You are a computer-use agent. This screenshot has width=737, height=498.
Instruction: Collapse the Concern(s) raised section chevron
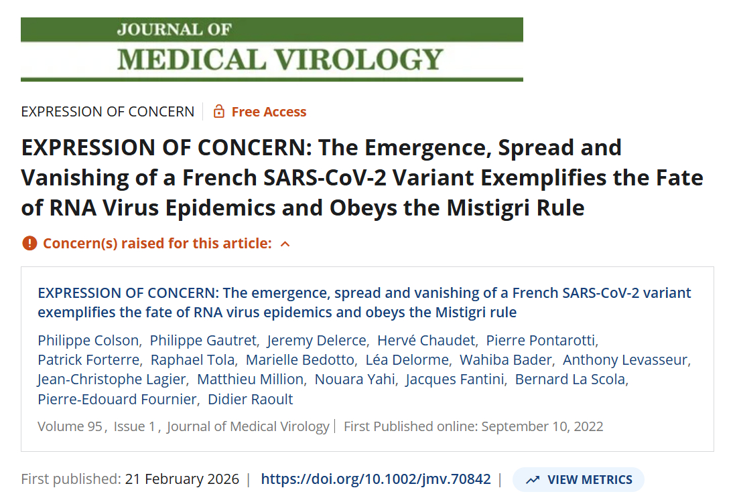[285, 244]
